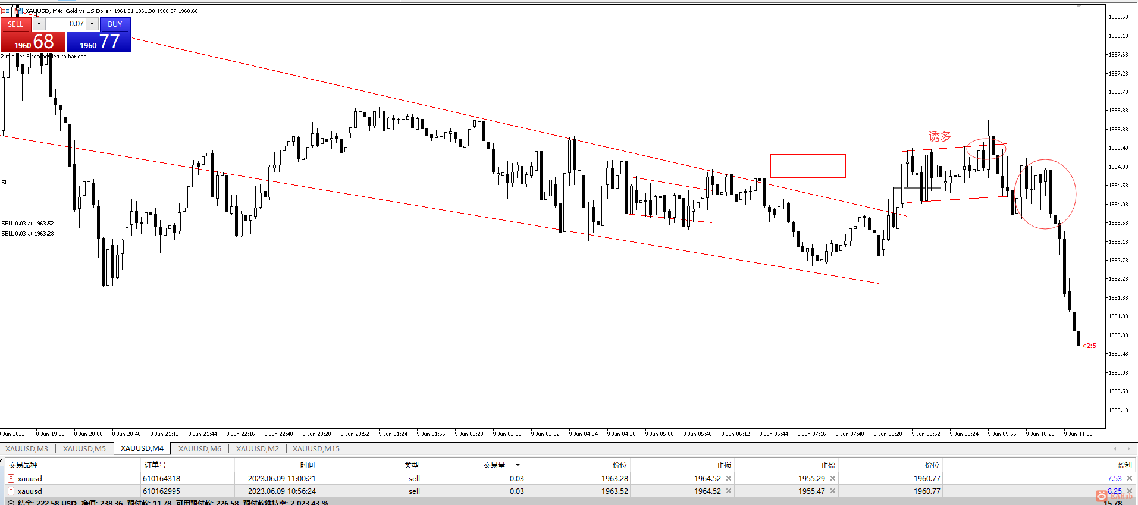
Task: Switch to the XAUUSD,M5 chart tab
Action: (x=84, y=448)
